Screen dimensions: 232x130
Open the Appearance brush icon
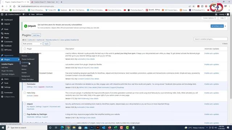click(2, 55)
